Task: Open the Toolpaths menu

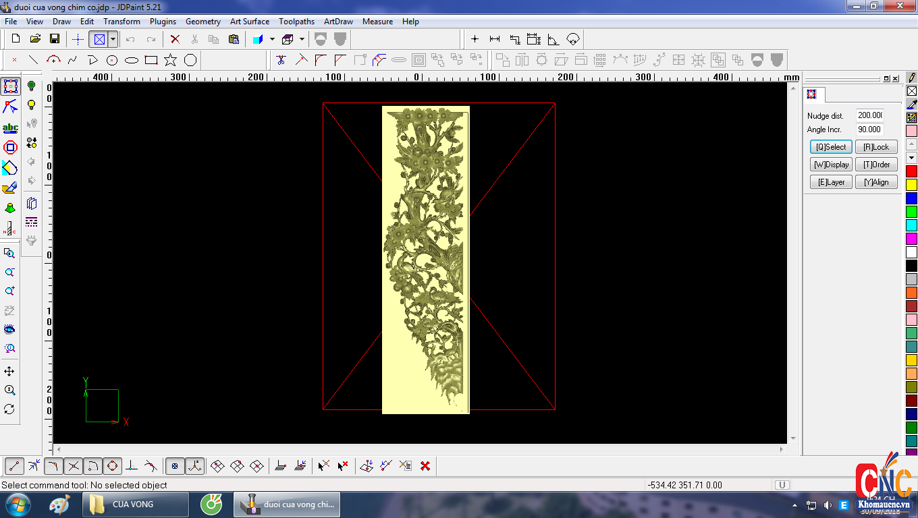Action: coord(296,22)
